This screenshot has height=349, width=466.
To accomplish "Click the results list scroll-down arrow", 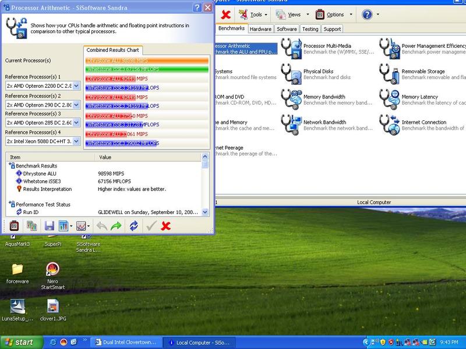I will tap(205, 212).
